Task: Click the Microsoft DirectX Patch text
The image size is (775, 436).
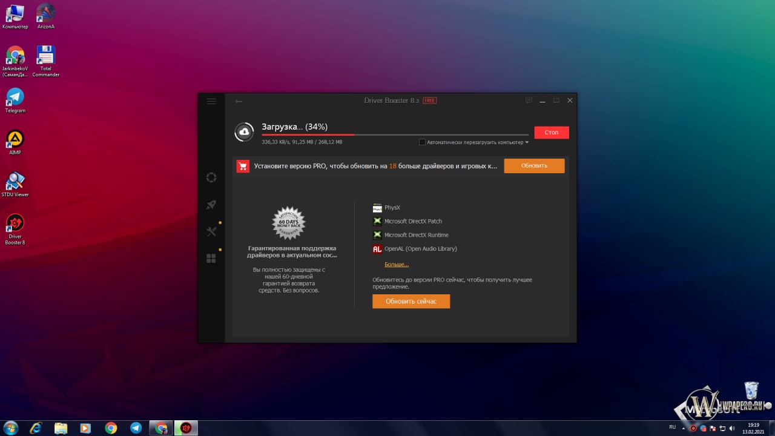Action: coord(414,221)
